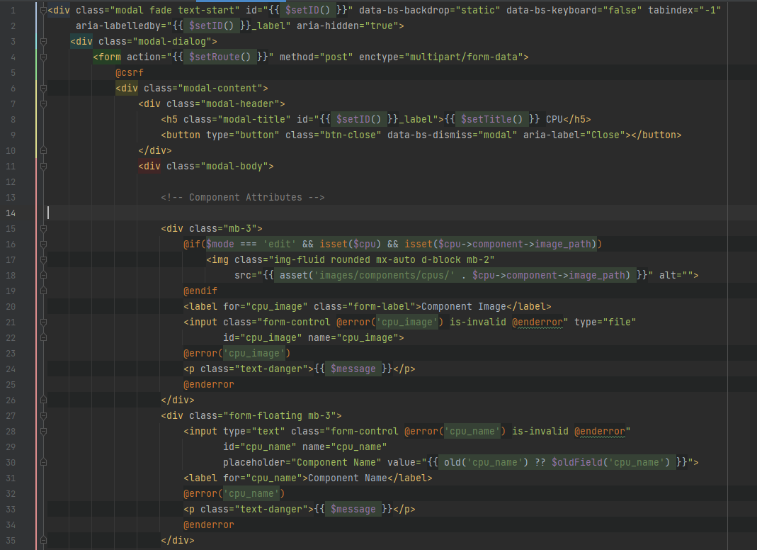Screen dimensions: 757x550
Task: Click aria-hidden="true" on line 2
Action: (x=347, y=26)
